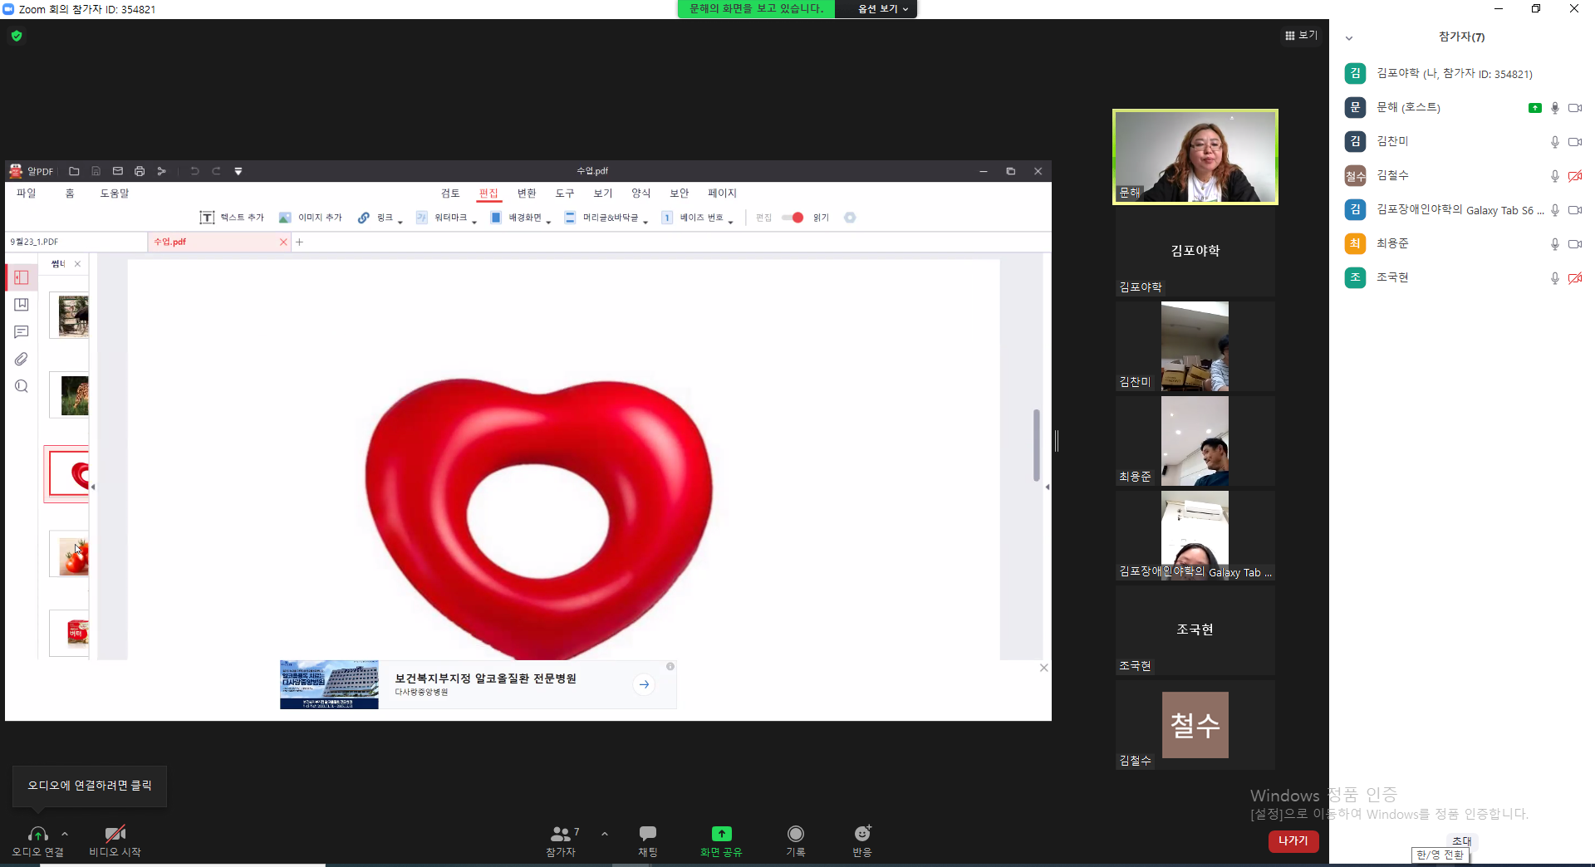Start video with 비디오 시작 camera icon
The width and height of the screenshot is (1595, 867).
click(x=115, y=834)
